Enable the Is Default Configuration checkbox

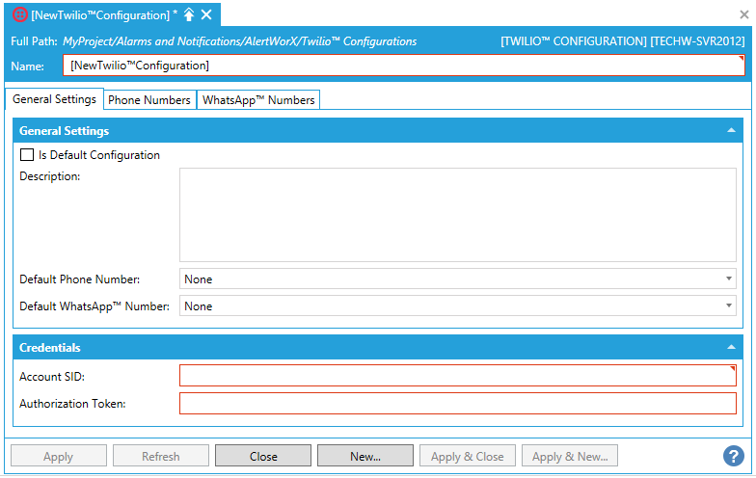(27, 155)
